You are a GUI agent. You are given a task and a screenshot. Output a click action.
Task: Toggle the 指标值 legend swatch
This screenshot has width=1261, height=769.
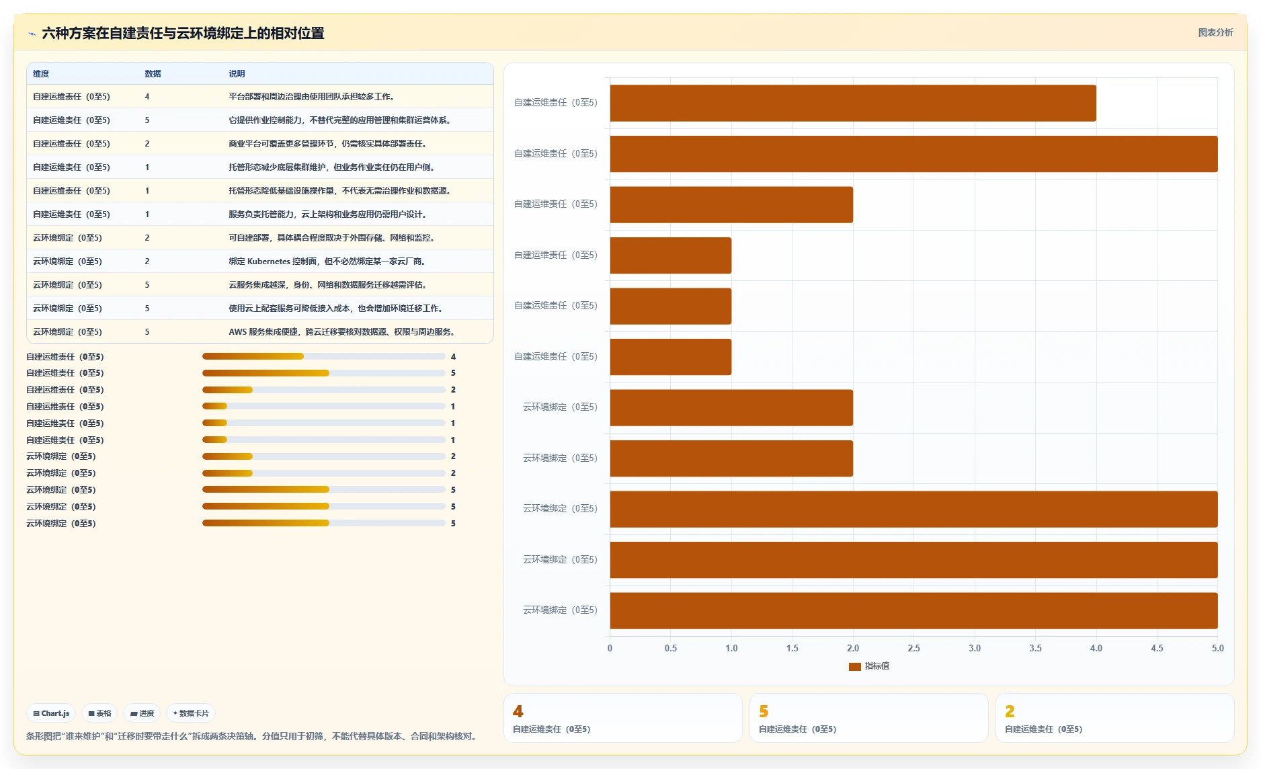854,666
